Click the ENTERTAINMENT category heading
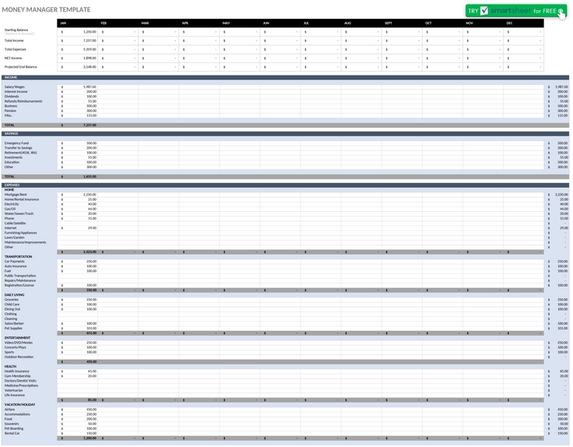573x447 pixels. click(17, 338)
